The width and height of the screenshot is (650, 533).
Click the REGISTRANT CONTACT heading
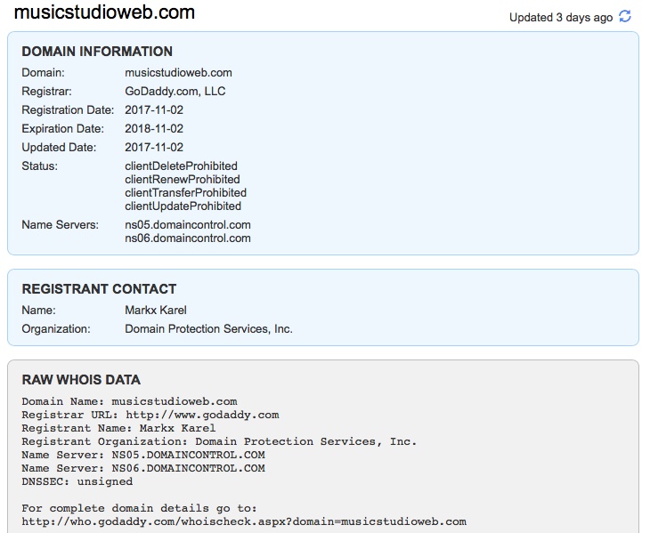click(x=99, y=288)
